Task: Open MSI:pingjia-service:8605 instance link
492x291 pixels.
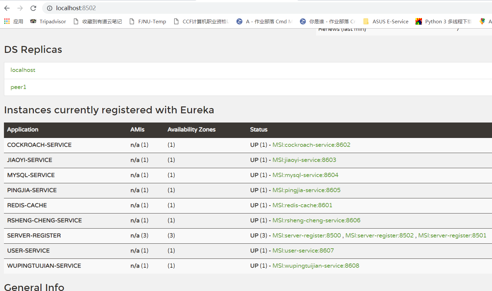Action: tap(307, 190)
